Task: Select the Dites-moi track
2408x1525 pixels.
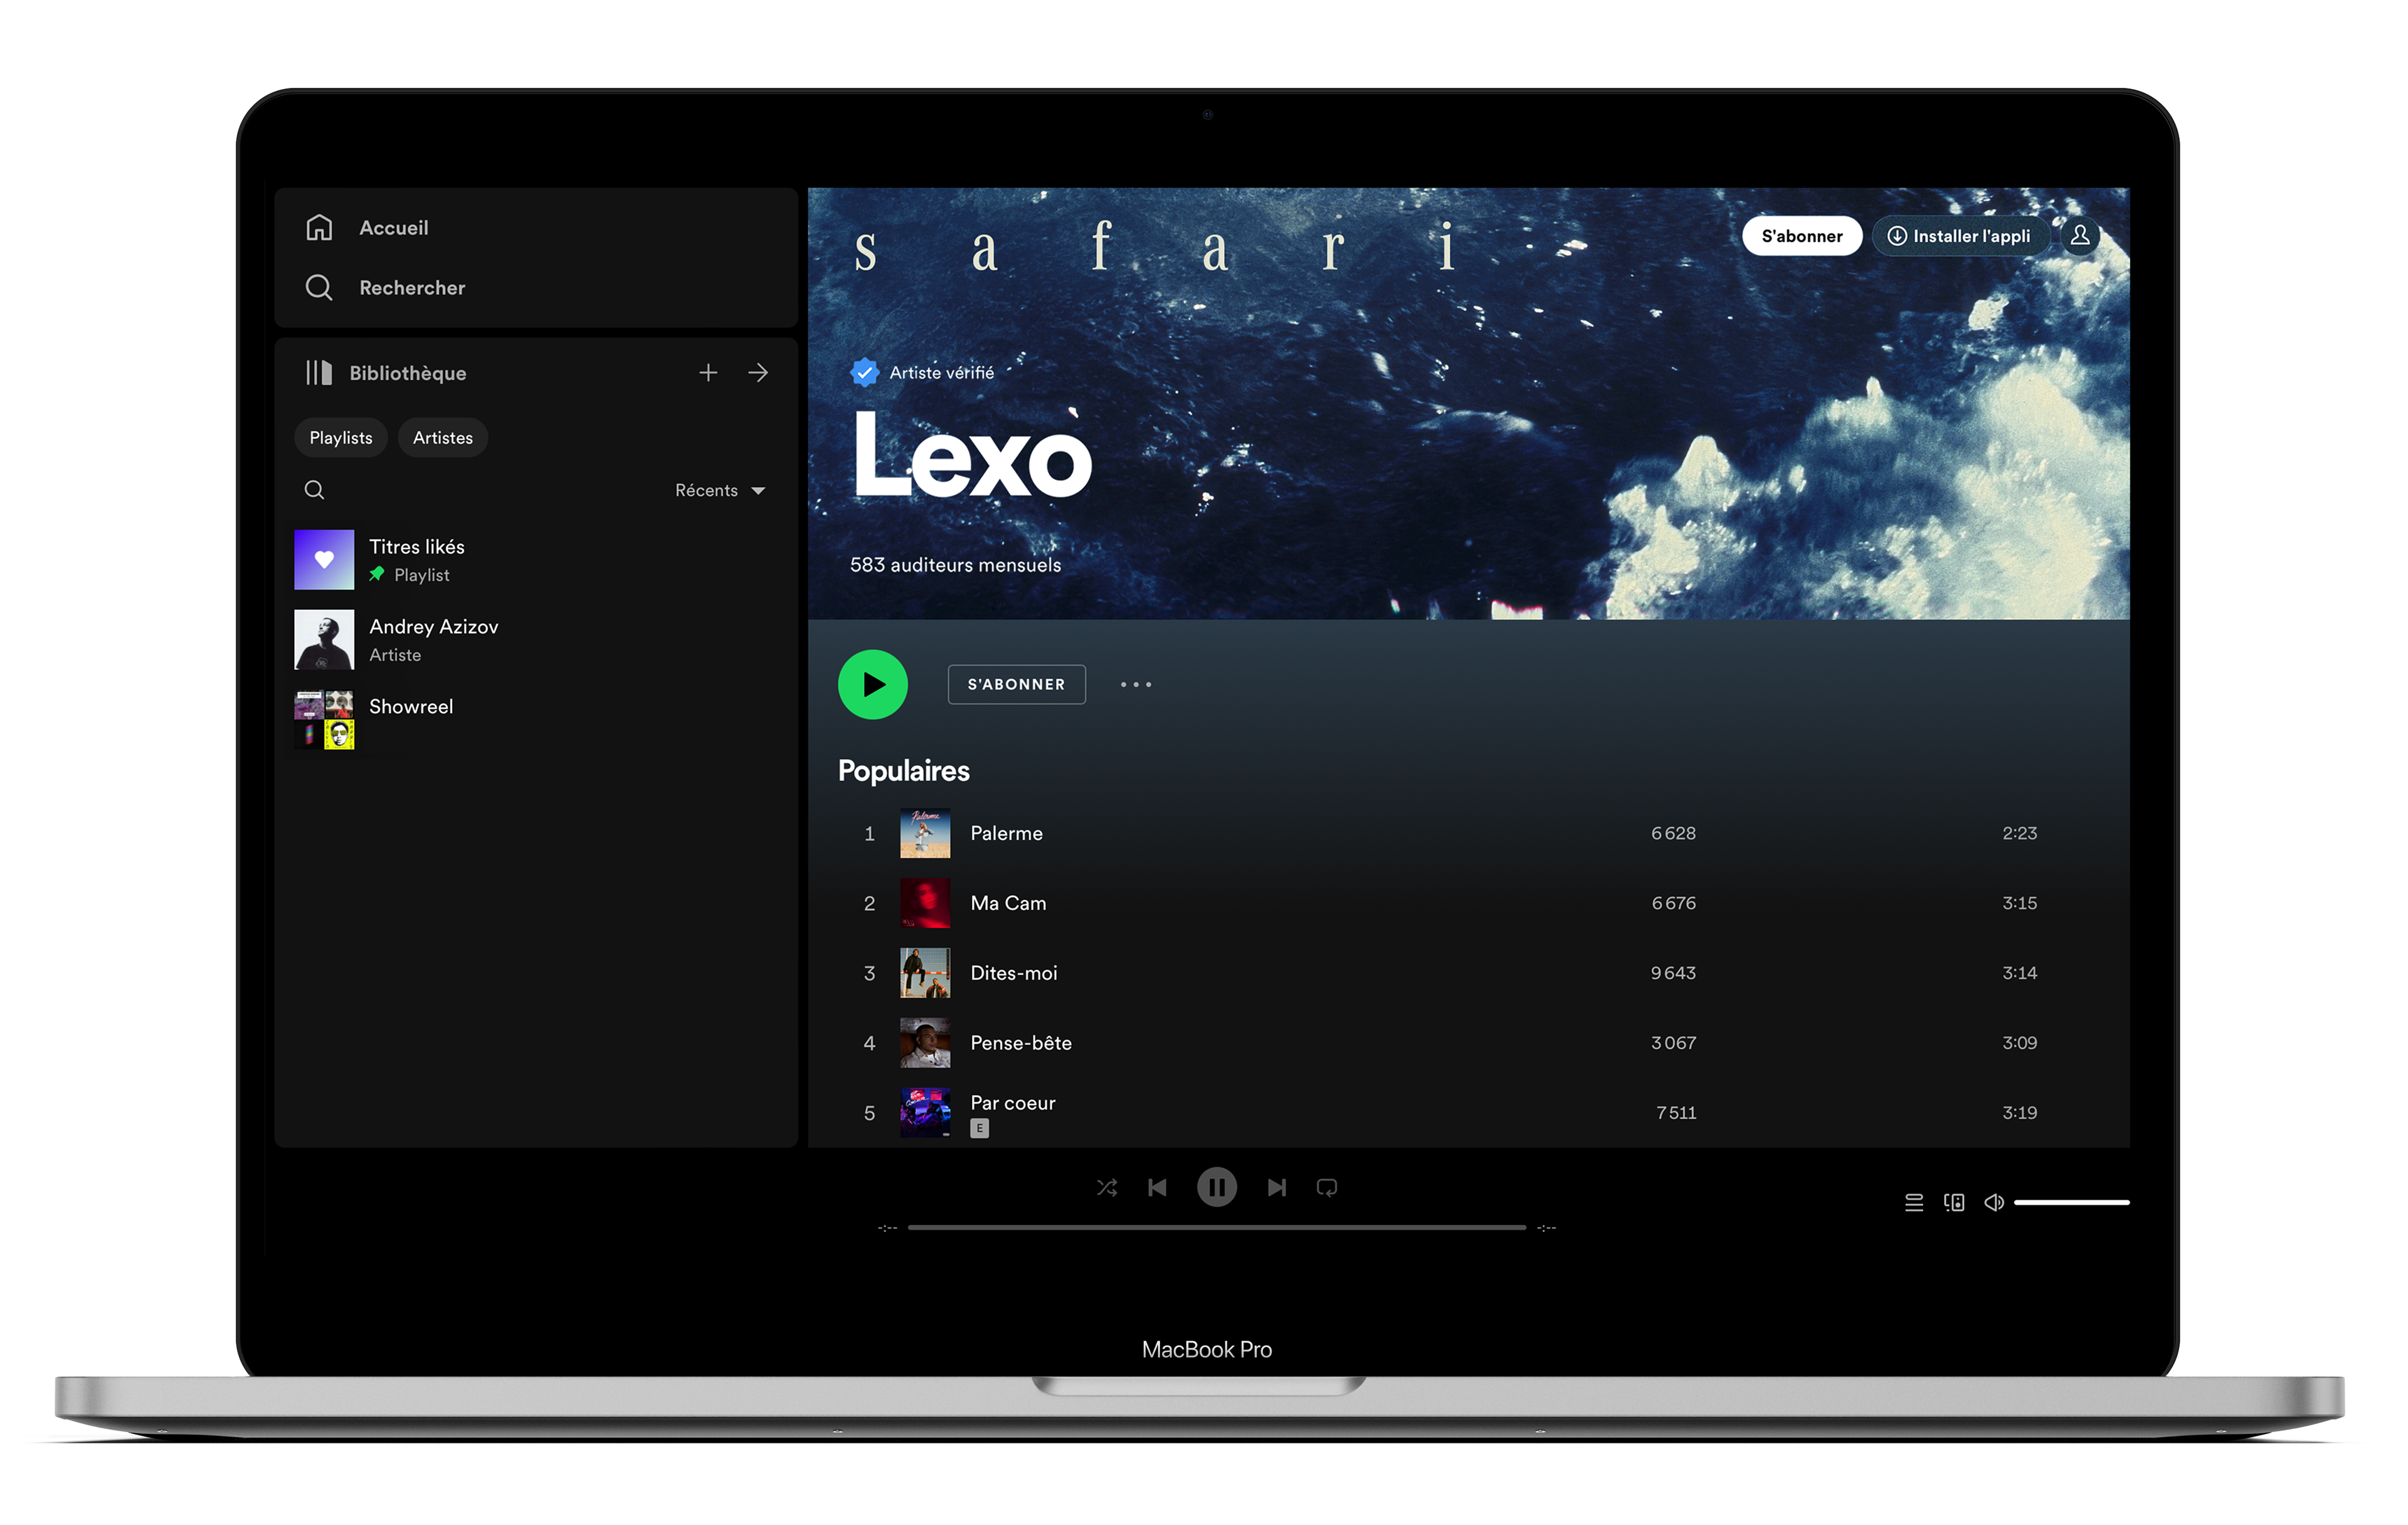Action: [1468, 973]
